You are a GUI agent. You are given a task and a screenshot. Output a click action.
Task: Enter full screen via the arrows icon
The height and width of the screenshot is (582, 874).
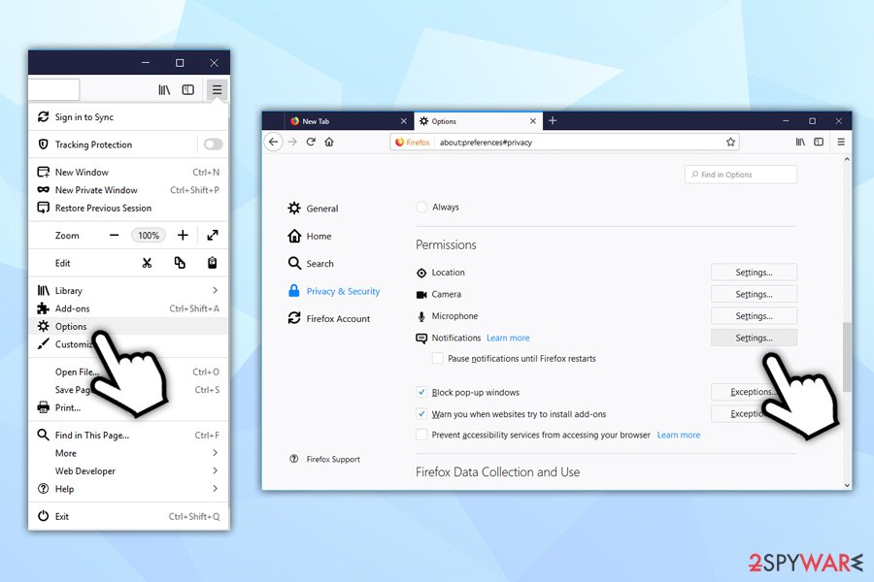[213, 235]
